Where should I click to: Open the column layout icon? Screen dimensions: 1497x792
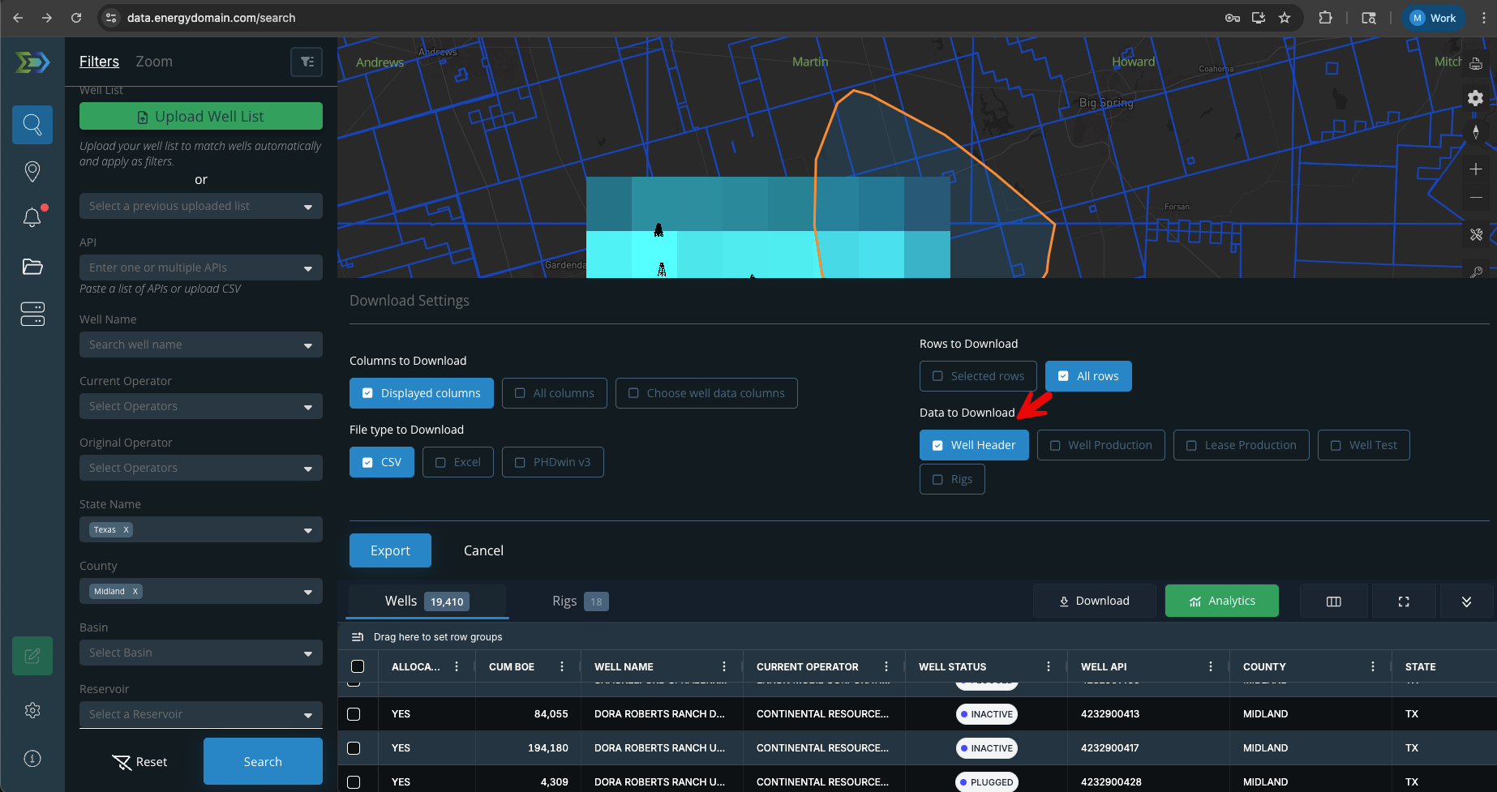pos(1333,601)
